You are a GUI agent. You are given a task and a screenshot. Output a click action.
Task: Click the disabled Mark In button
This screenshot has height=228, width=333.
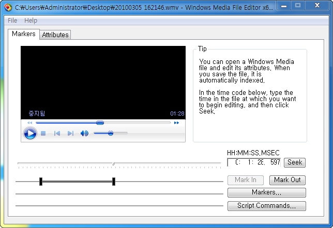pyautogui.click(x=246, y=180)
